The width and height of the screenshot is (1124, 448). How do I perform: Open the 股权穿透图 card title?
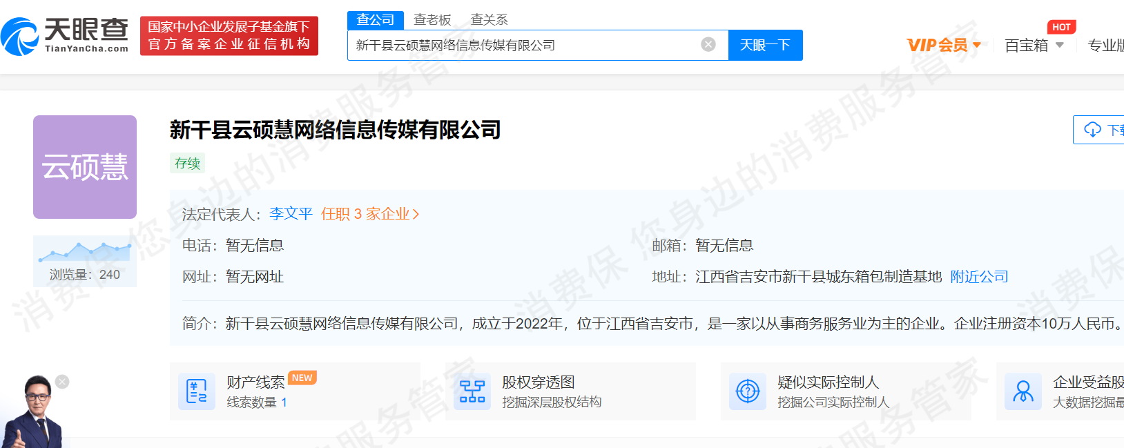click(539, 382)
